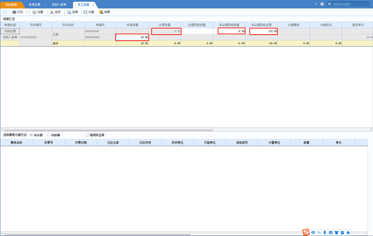This screenshot has width=373, height=236.
Task: Switch to 专用发票 tab
Action: coord(34,5)
